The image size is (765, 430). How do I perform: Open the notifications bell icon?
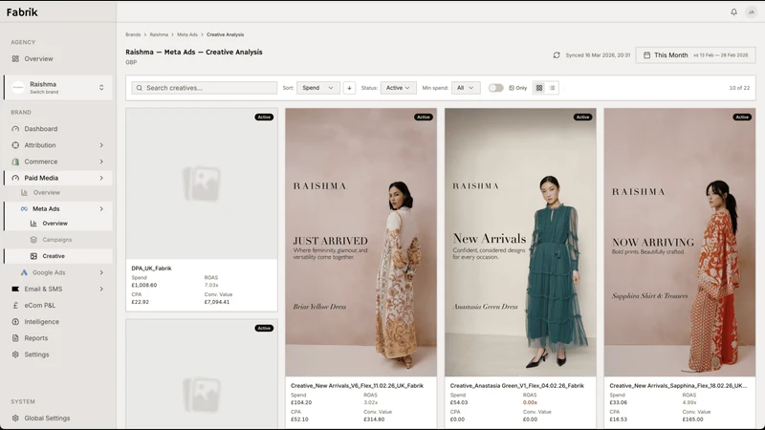733,12
